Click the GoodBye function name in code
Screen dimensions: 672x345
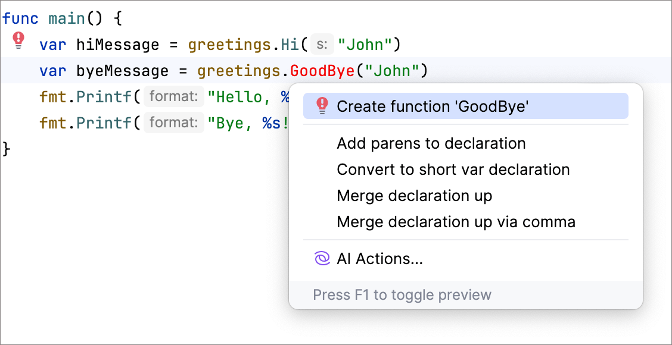pyautogui.click(x=322, y=71)
